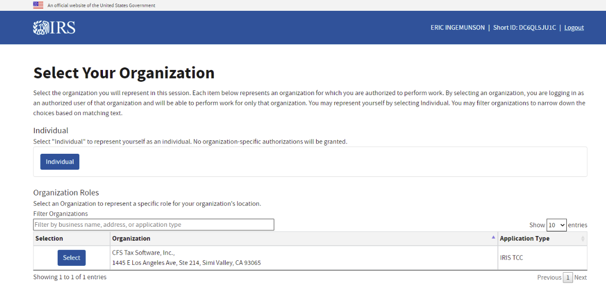Open page 1 in pagination
This screenshot has height=289, width=606.
pyautogui.click(x=568, y=277)
